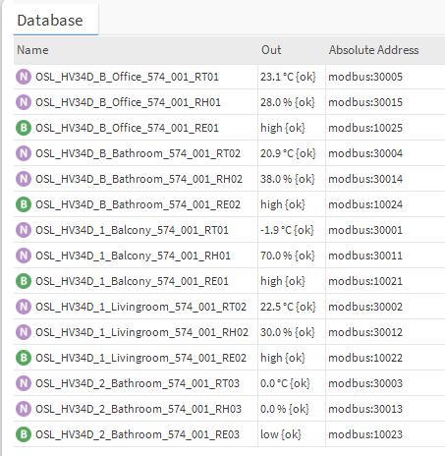Click boolean icon for Office RE01 point
Image resolution: width=445 pixels, height=456 pixels.
coord(24,128)
